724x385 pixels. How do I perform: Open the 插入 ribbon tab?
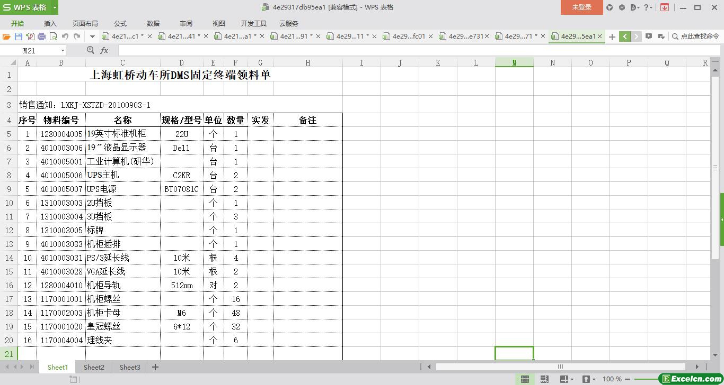(50, 23)
